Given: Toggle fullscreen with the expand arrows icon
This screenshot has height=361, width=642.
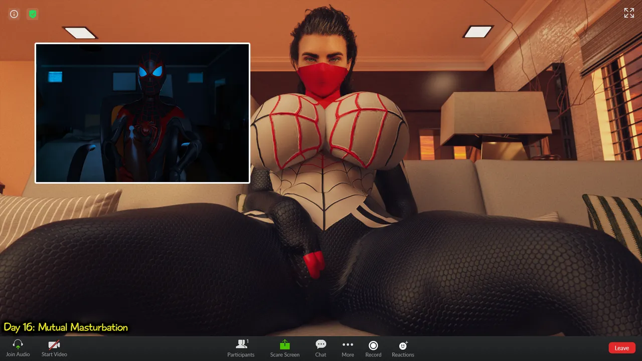Looking at the screenshot, I should point(629,13).
